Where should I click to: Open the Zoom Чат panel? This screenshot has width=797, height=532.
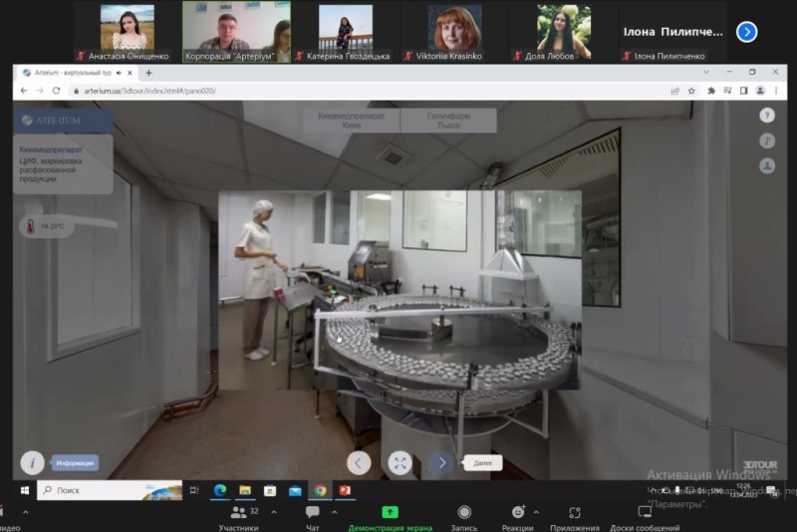pos(312,518)
